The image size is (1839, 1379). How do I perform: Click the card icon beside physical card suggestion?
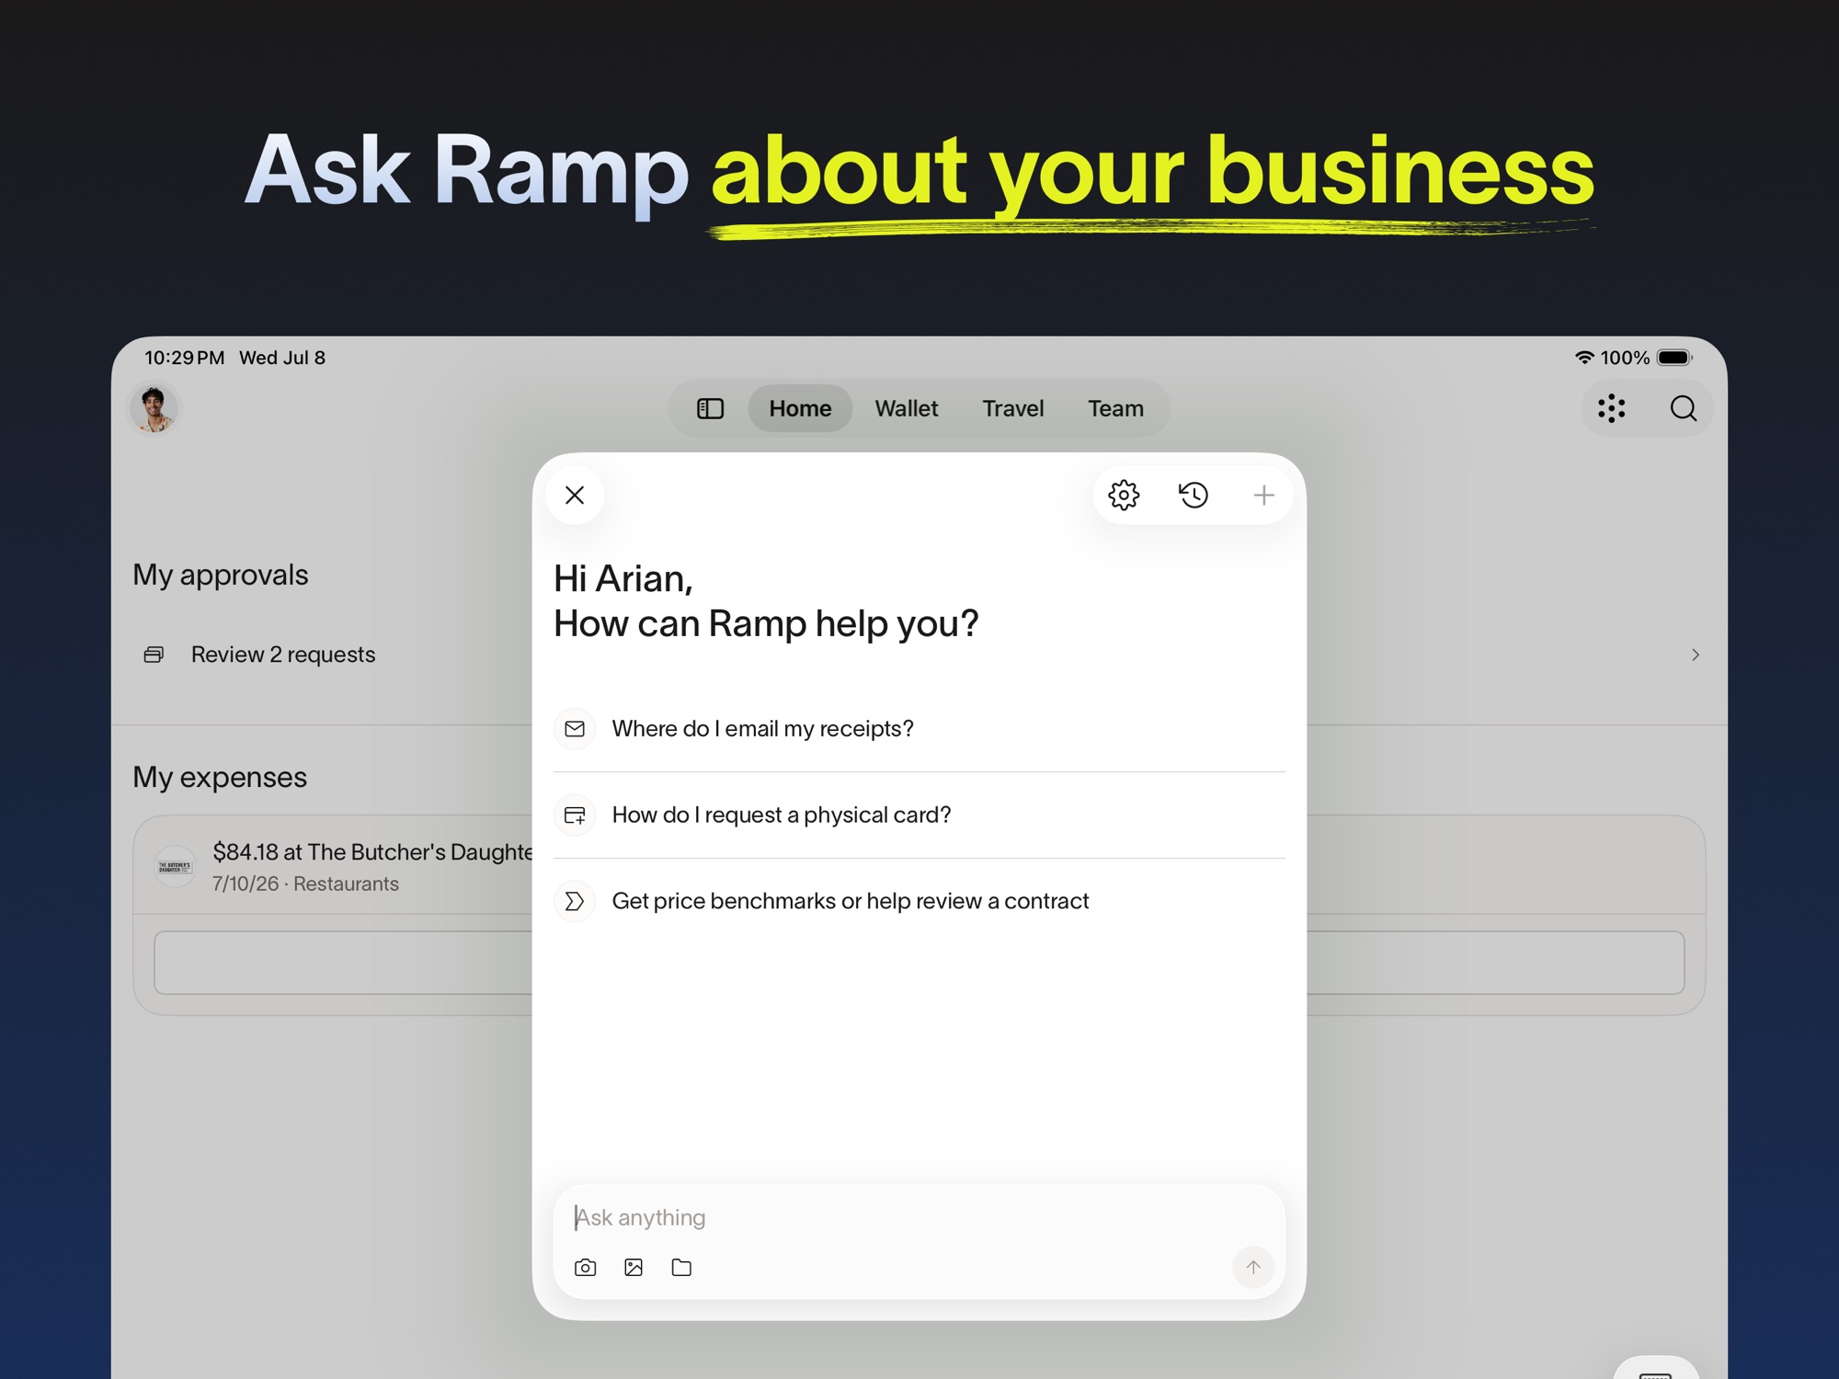pos(575,815)
